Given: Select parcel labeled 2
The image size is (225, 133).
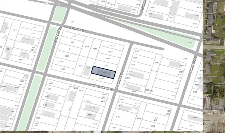Looking at the screenshot, I should click(69, 49).
